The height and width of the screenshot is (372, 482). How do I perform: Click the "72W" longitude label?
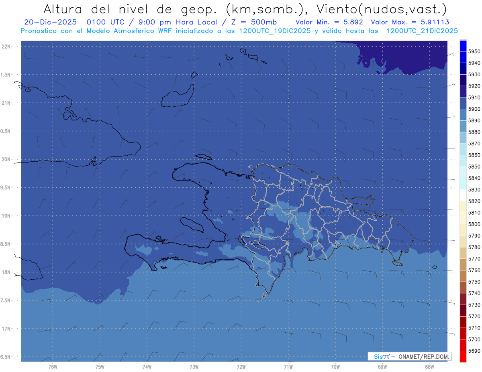tap(241, 366)
